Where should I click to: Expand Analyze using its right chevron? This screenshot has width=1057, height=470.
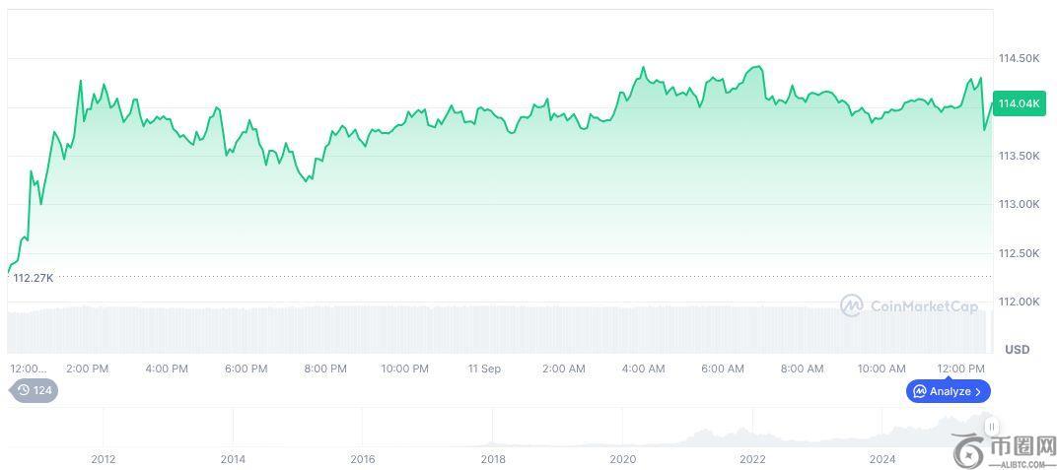978,391
